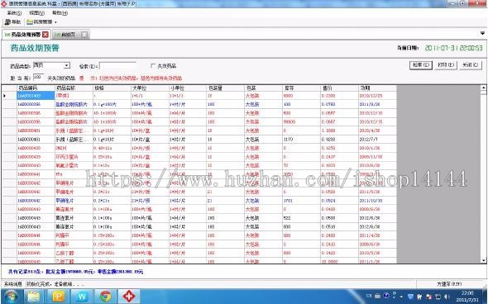Viewport: 488px width, 304px height.
Task: Open Windows Explorer from the taskbar
Action: coord(34,297)
